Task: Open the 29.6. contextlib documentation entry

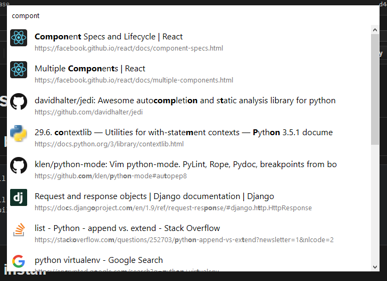Action: 183,133
